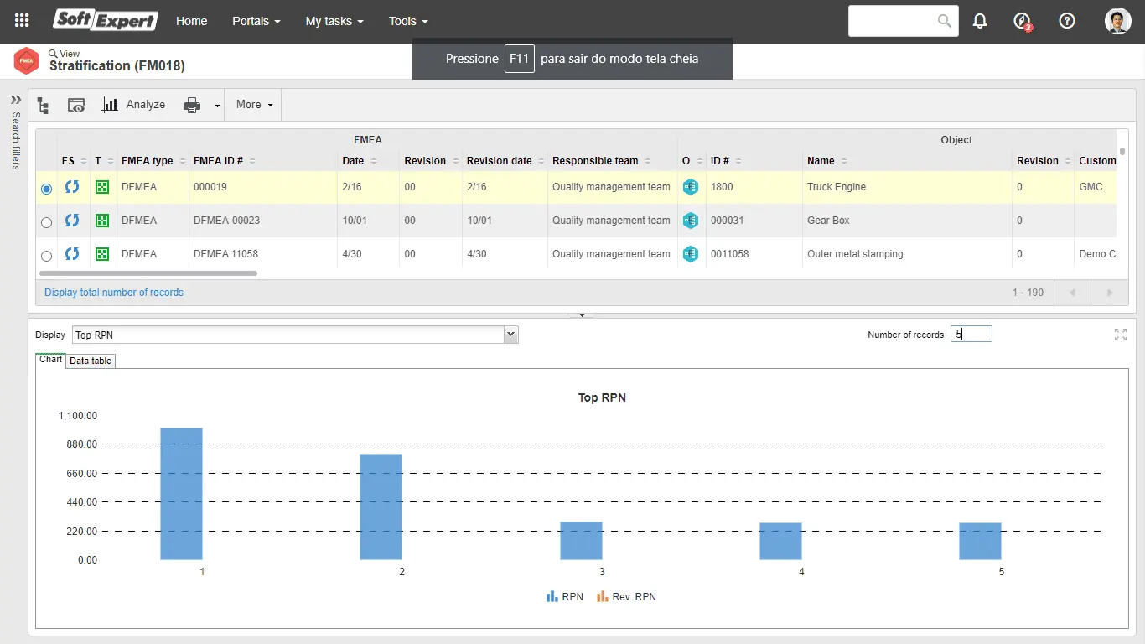Select the Outer metal stamping radio button
Screen dimensions: 1145x644
[x=46, y=255]
